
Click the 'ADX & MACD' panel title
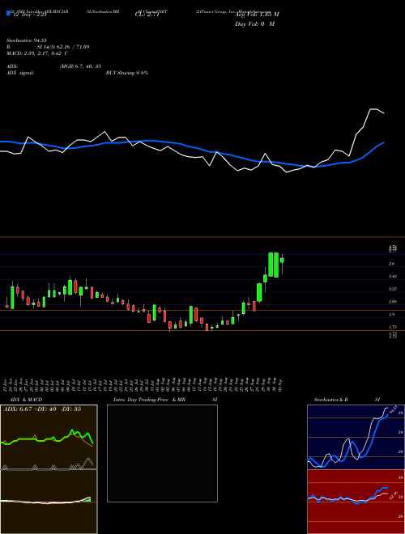click(26, 400)
